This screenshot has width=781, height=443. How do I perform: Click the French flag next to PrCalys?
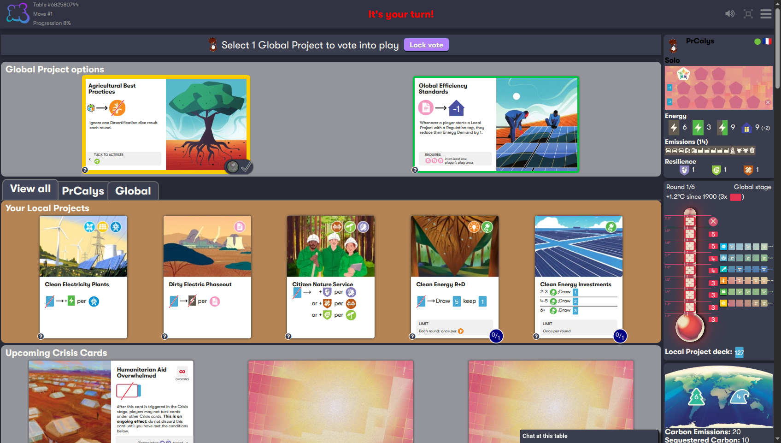coord(767,41)
